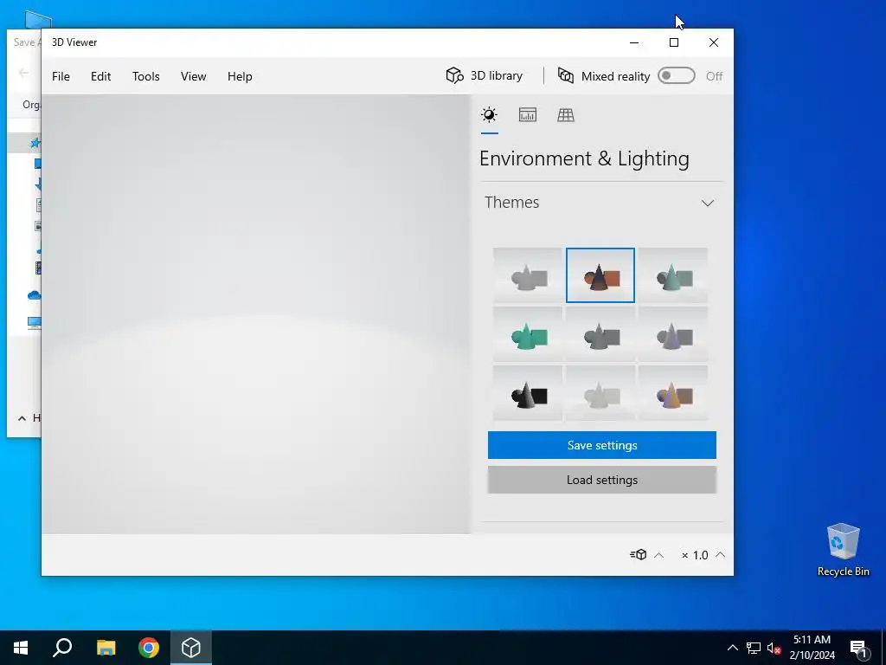Open the Stats & Shading tab icon
The image size is (886, 665).
(x=527, y=115)
